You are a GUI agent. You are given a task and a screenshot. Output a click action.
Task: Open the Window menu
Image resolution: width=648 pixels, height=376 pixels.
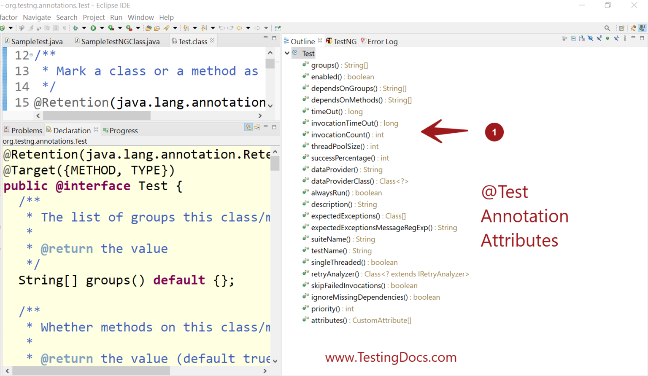140,17
